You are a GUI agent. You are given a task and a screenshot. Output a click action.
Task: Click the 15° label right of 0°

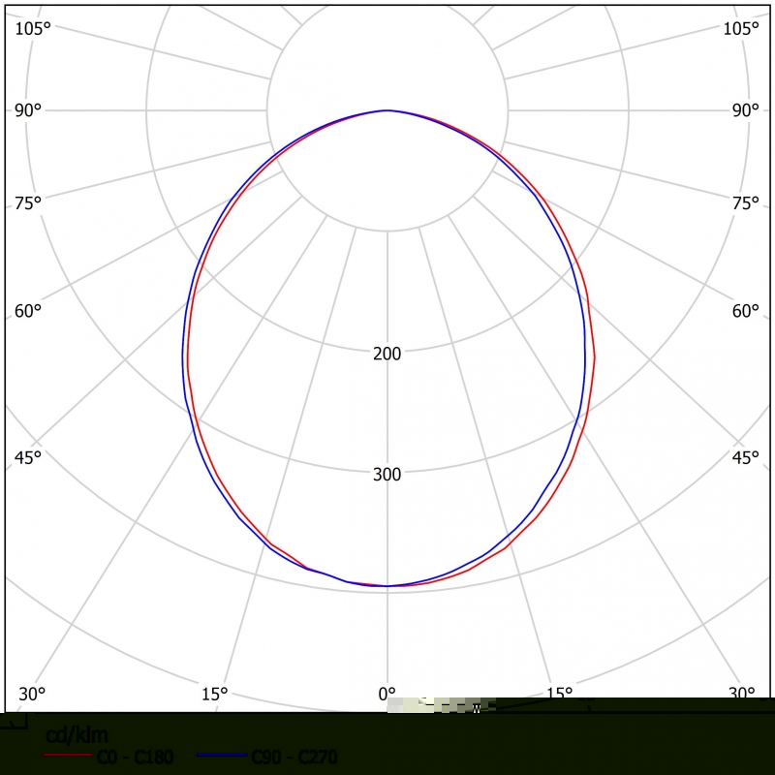point(559,694)
